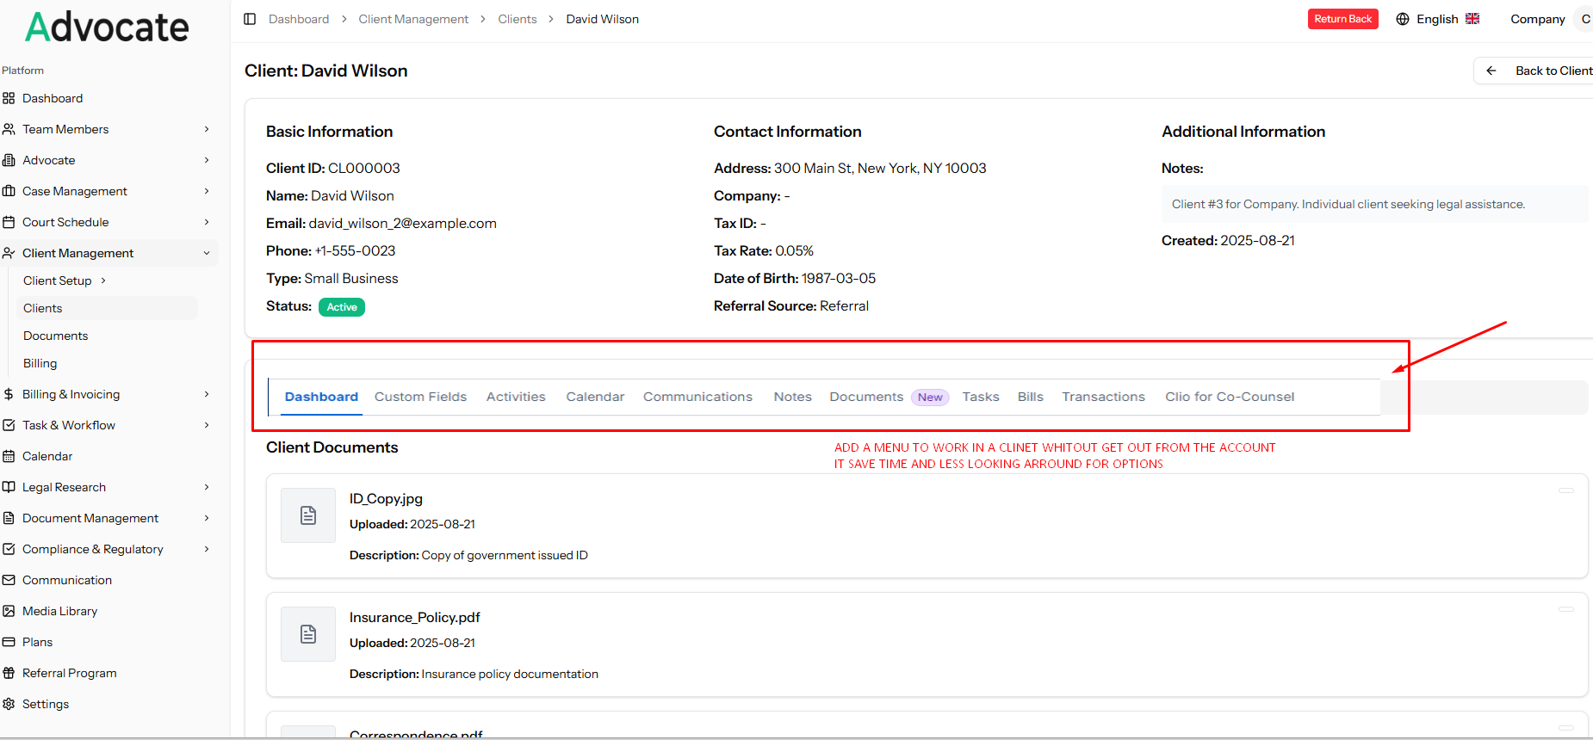
Task: Collapse the Client Management sidebar section
Action: tap(207, 253)
